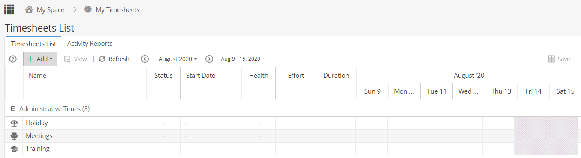Click the View toolbar button
This screenshot has width=581, height=158.
(x=75, y=59)
